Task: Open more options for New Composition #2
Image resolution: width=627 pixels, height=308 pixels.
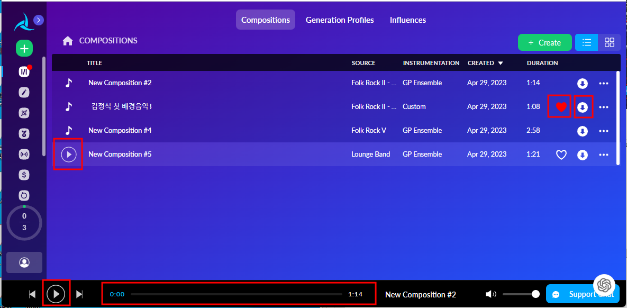Action: click(x=603, y=83)
